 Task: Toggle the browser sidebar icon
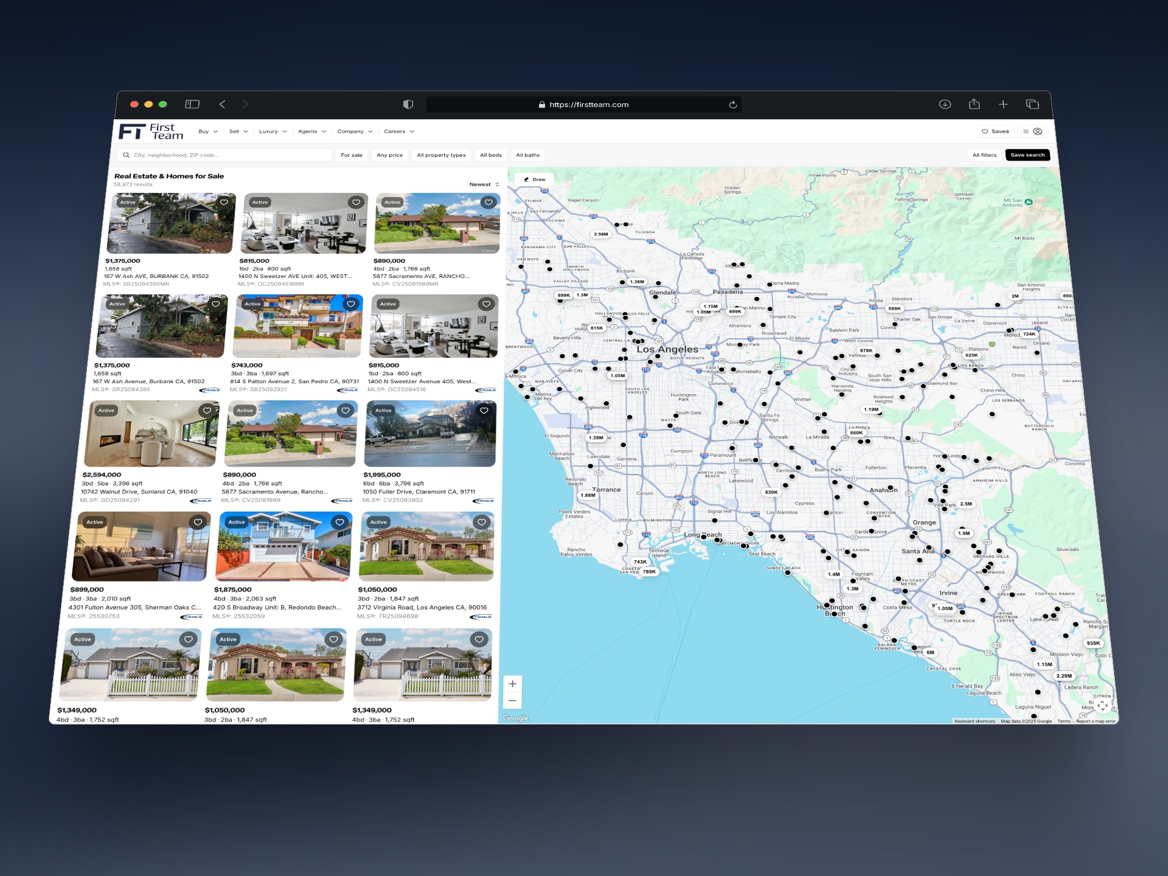coord(192,104)
